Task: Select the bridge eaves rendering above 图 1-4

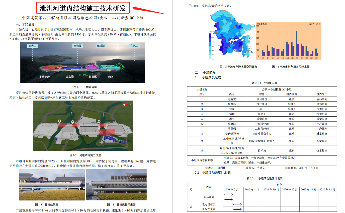Action: (116, 185)
